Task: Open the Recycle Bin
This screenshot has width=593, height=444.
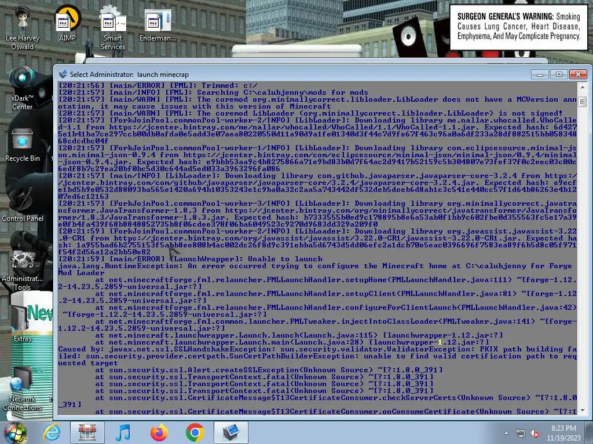Action: pyautogui.click(x=23, y=145)
